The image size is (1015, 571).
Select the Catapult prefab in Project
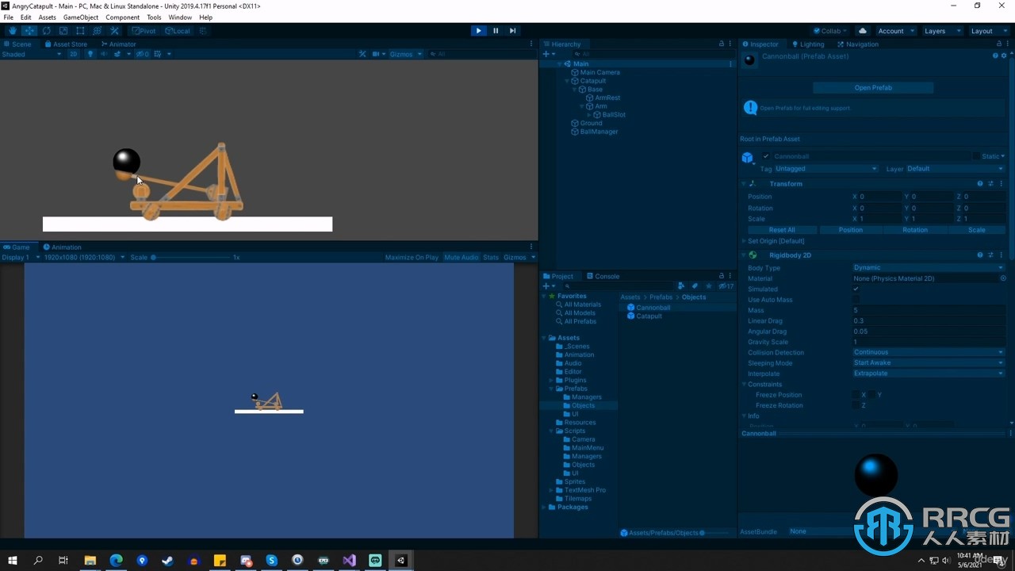(644, 316)
